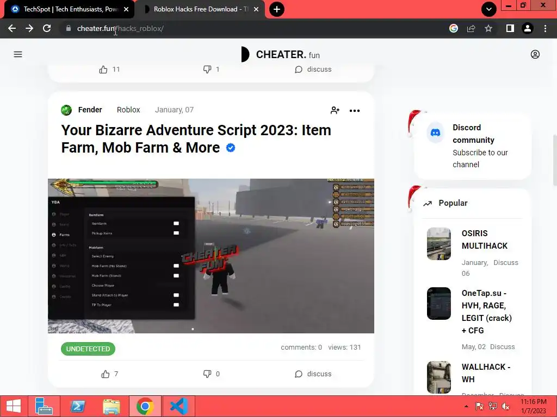Open the Roblox category link
Viewport: 557px width, 417px height.
[x=128, y=110]
